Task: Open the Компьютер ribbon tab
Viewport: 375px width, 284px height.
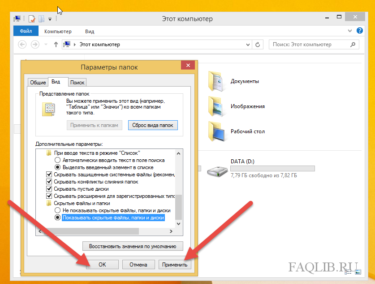Action: coord(58,31)
